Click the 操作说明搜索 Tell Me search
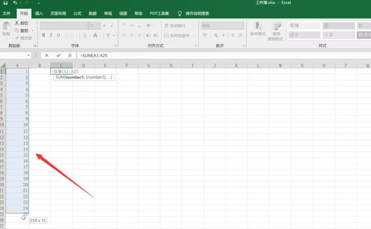 point(197,14)
